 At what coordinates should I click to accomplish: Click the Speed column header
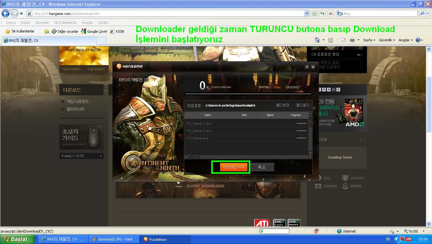(270, 115)
